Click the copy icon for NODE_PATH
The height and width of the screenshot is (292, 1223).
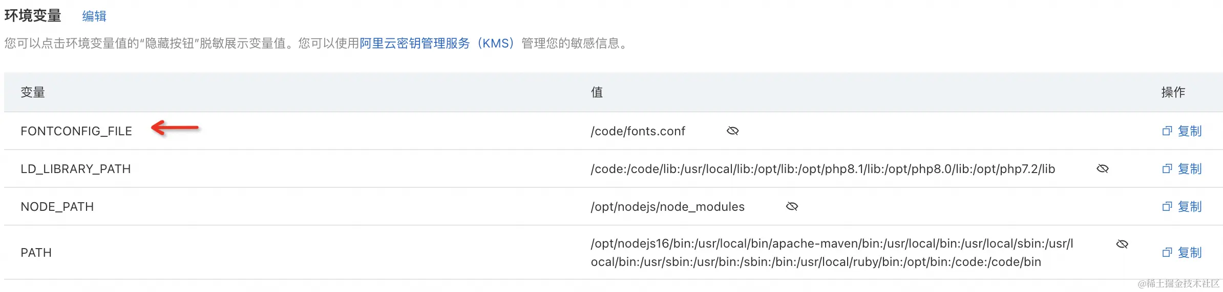click(1167, 207)
